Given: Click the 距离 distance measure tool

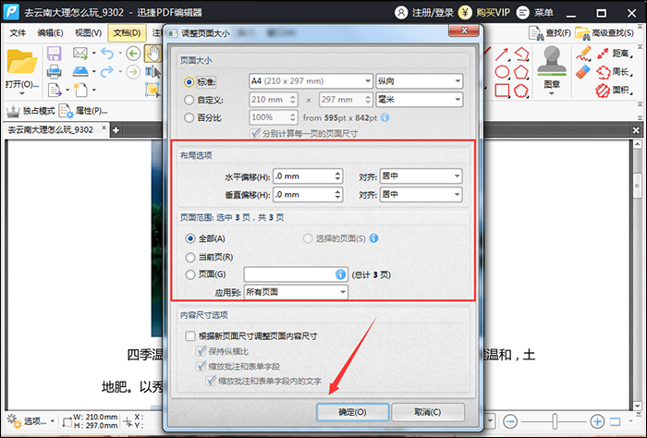Looking at the screenshot, I should [x=614, y=54].
